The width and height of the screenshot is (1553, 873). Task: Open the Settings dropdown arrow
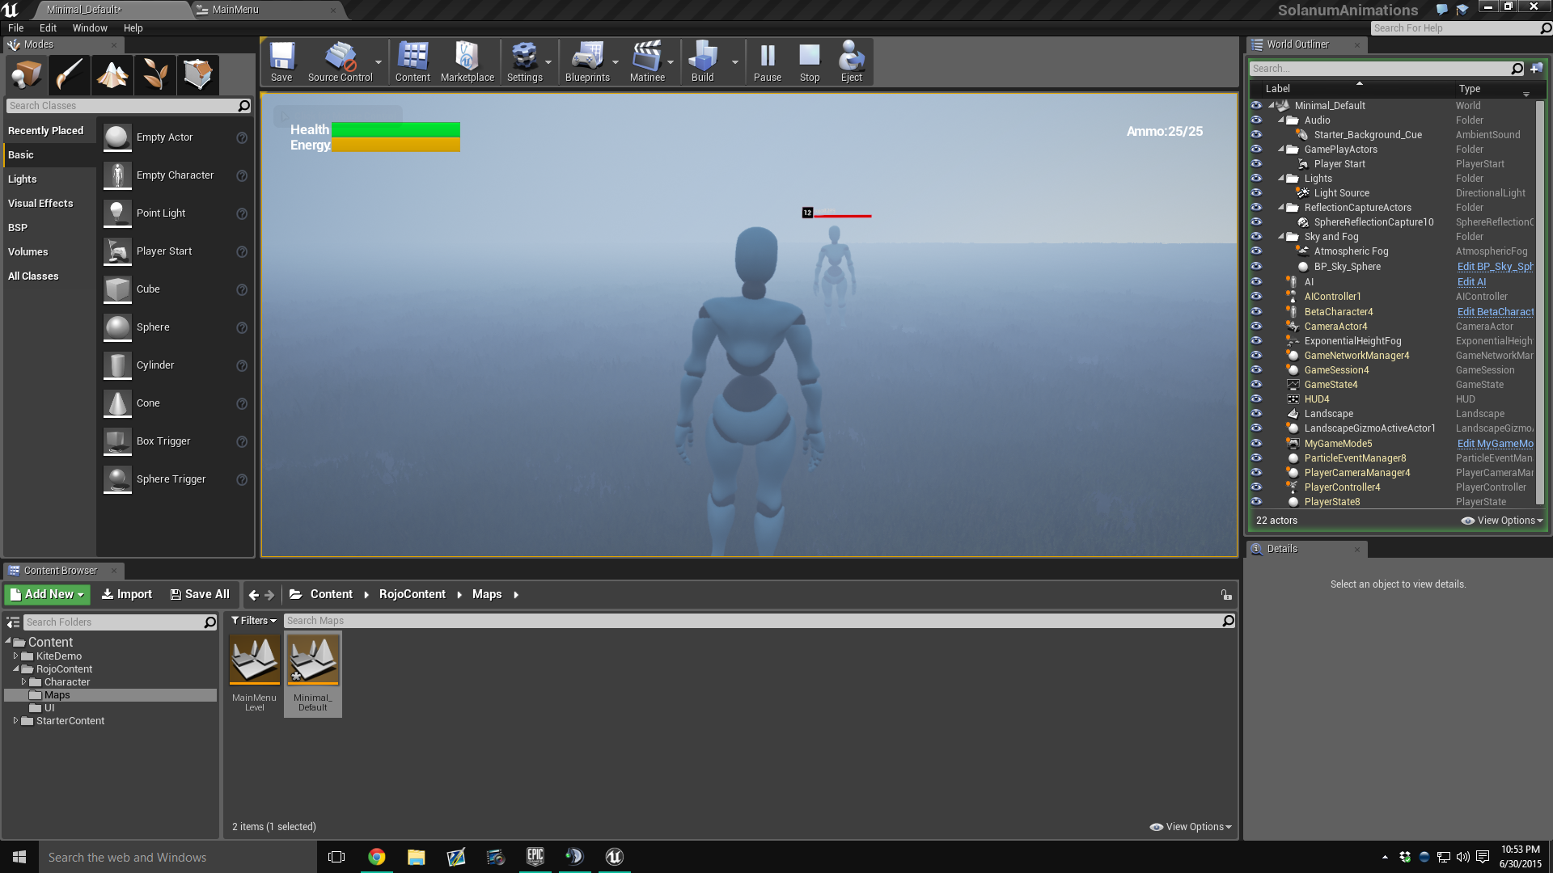548,62
